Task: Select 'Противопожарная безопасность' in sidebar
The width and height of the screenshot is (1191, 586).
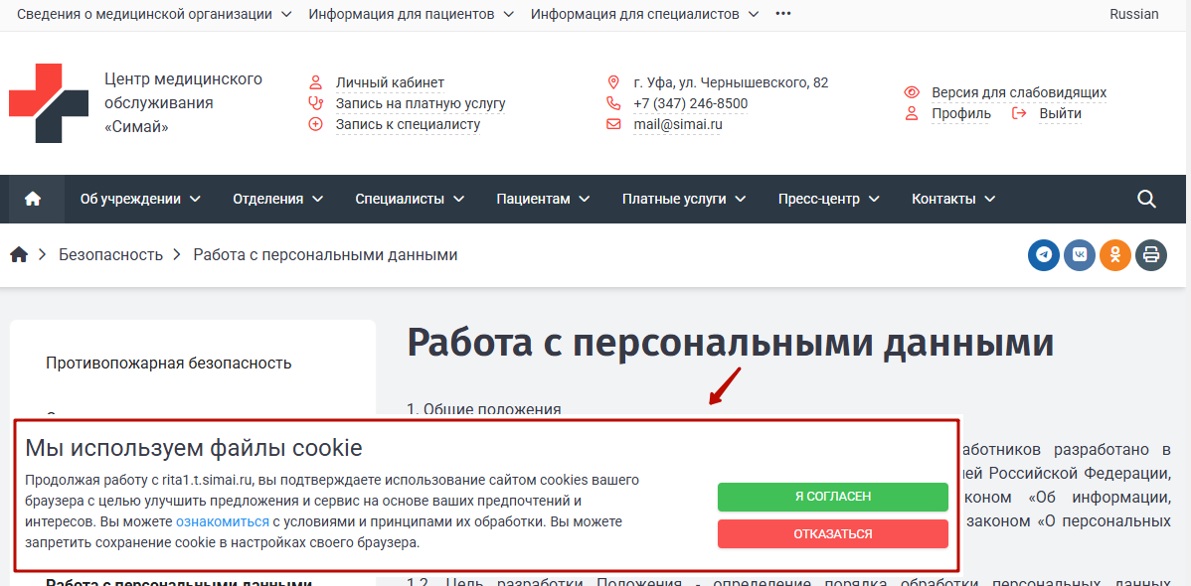Action: coord(168,363)
